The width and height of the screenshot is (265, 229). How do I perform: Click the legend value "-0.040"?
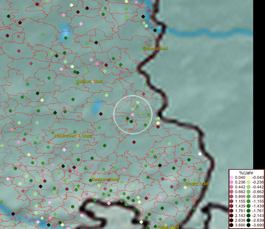[258, 177]
